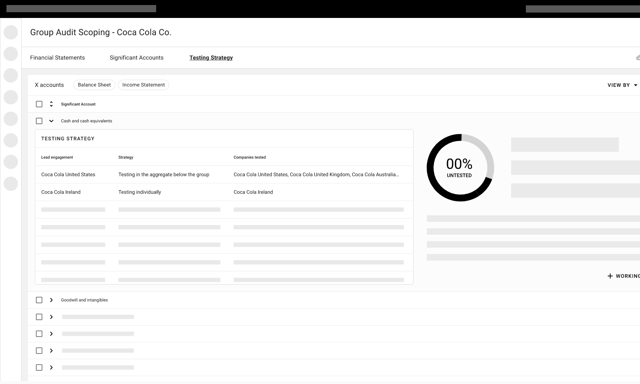Screen dimensions: 640x384
Task: Click the truncated companies tested list ending Australia…
Action: point(316,174)
